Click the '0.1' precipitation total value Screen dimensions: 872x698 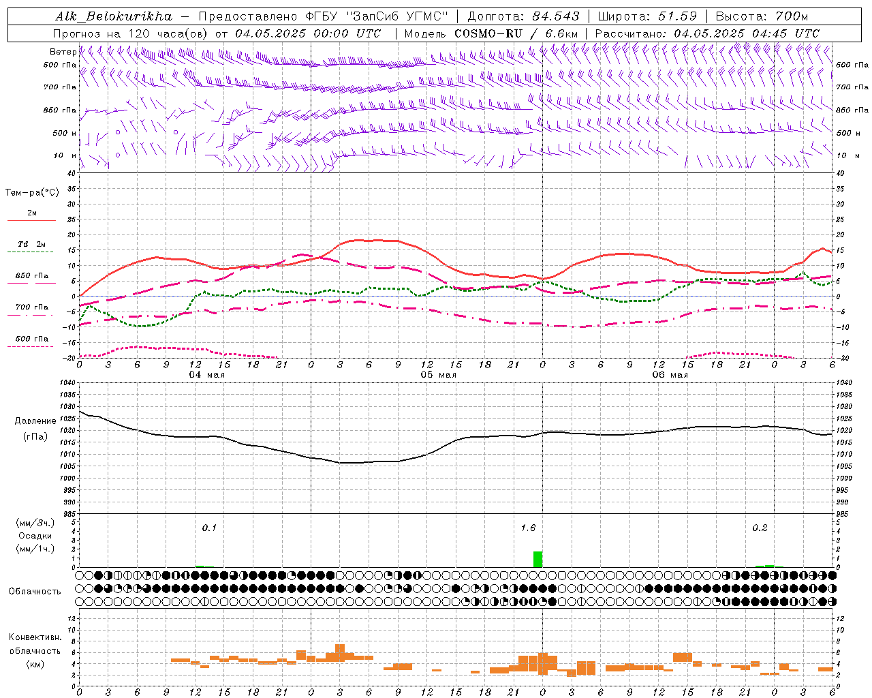pyautogui.click(x=209, y=528)
